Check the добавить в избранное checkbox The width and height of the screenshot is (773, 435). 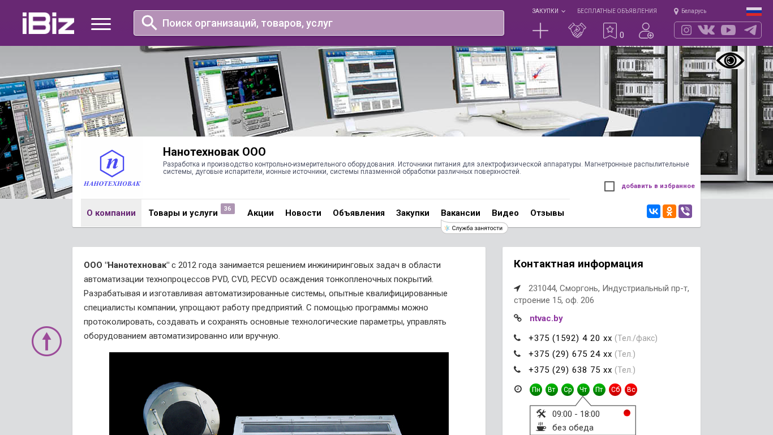coord(609,186)
